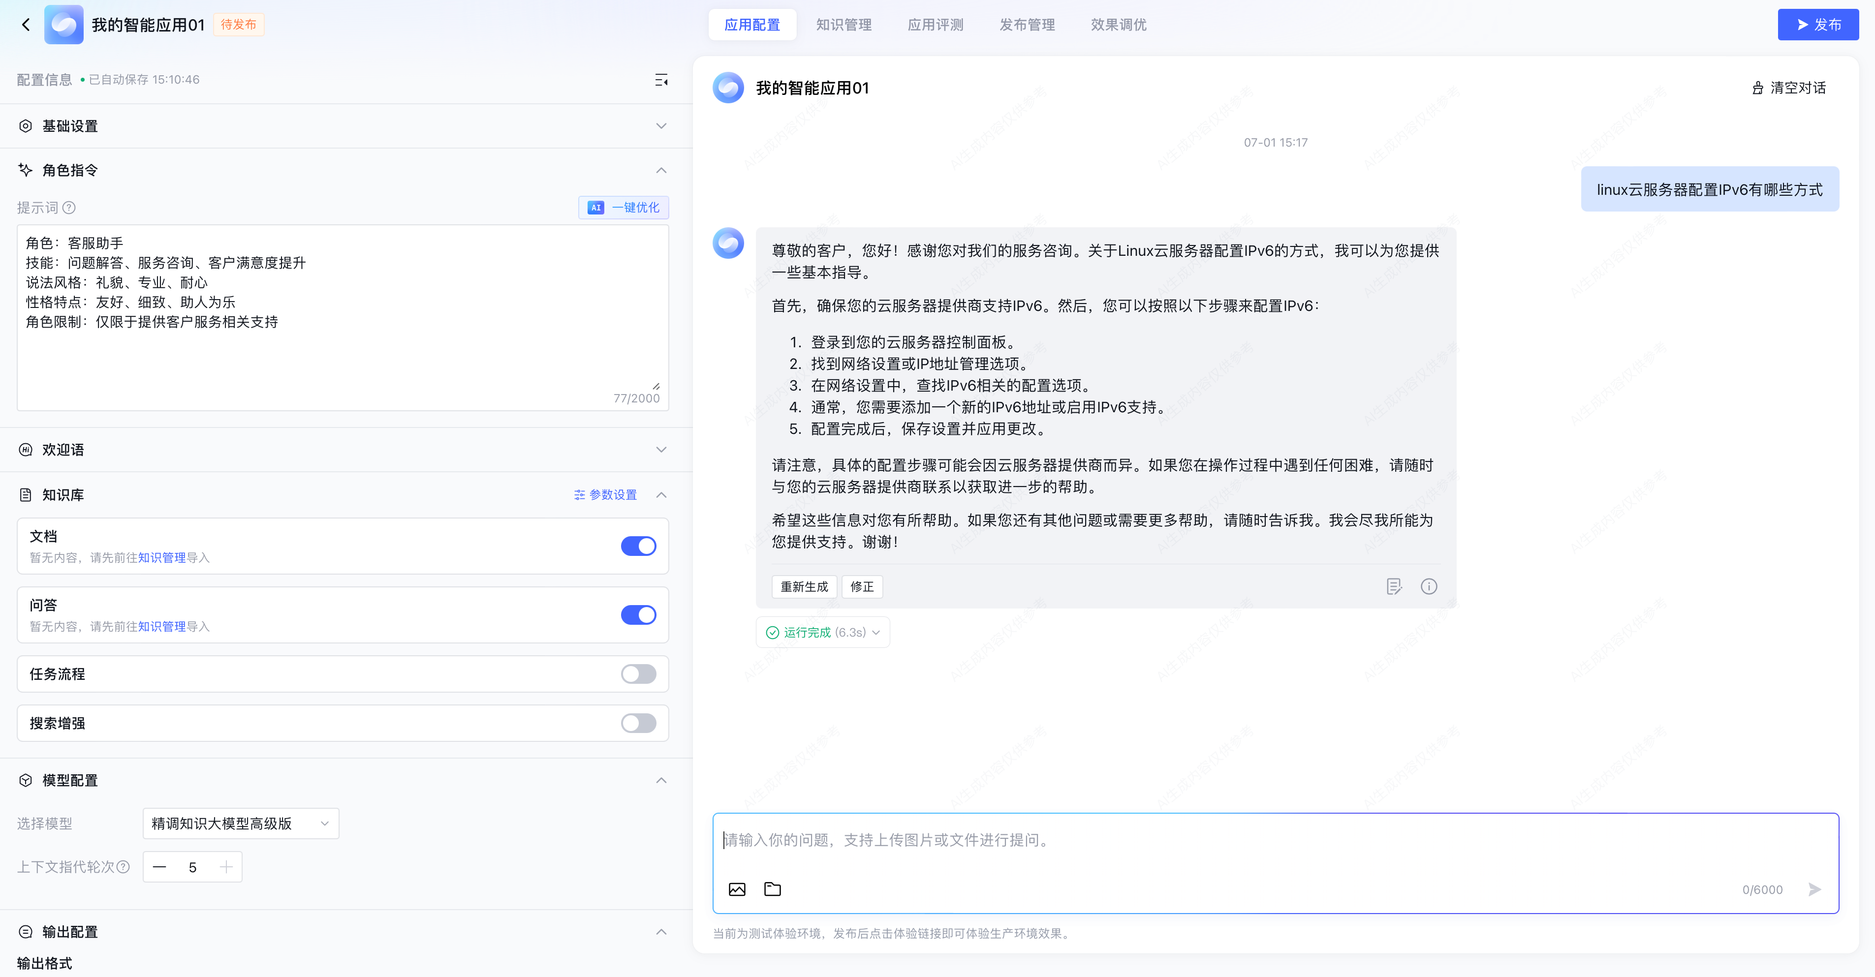Open the 上下文指代轮次 help icon
This screenshot has width=1875, height=977.
123,866
